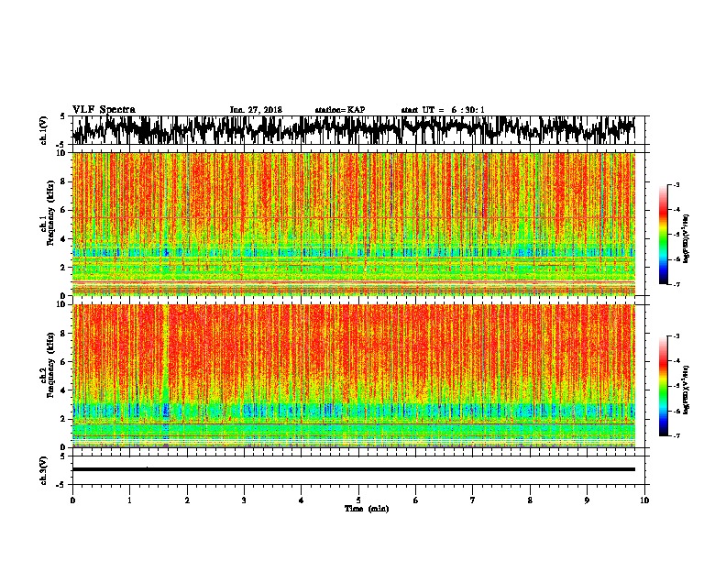The width and height of the screenshot is (726, 561).
Task: Click the time axis tick label "1"
Action: click(x=129, y=500)
